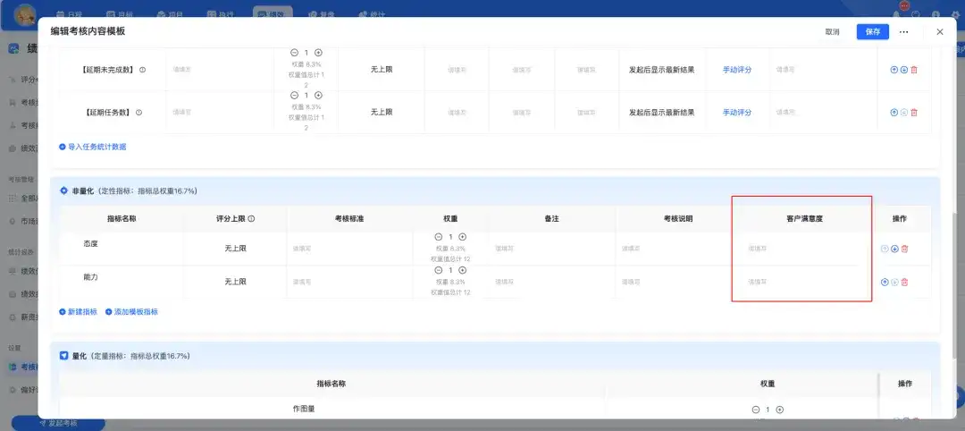Increase weight of 延期未完成数 row
The image size is (965, 431).
(318, 53)
